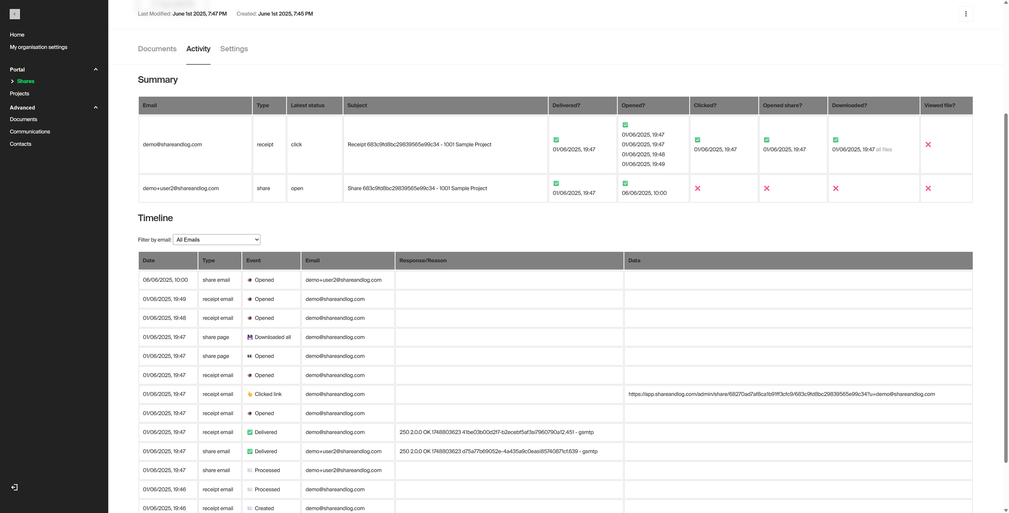1009x513 pixels.
Task: Click the pink X under Clicked? for demo+user2
Action: pos(698,188)
